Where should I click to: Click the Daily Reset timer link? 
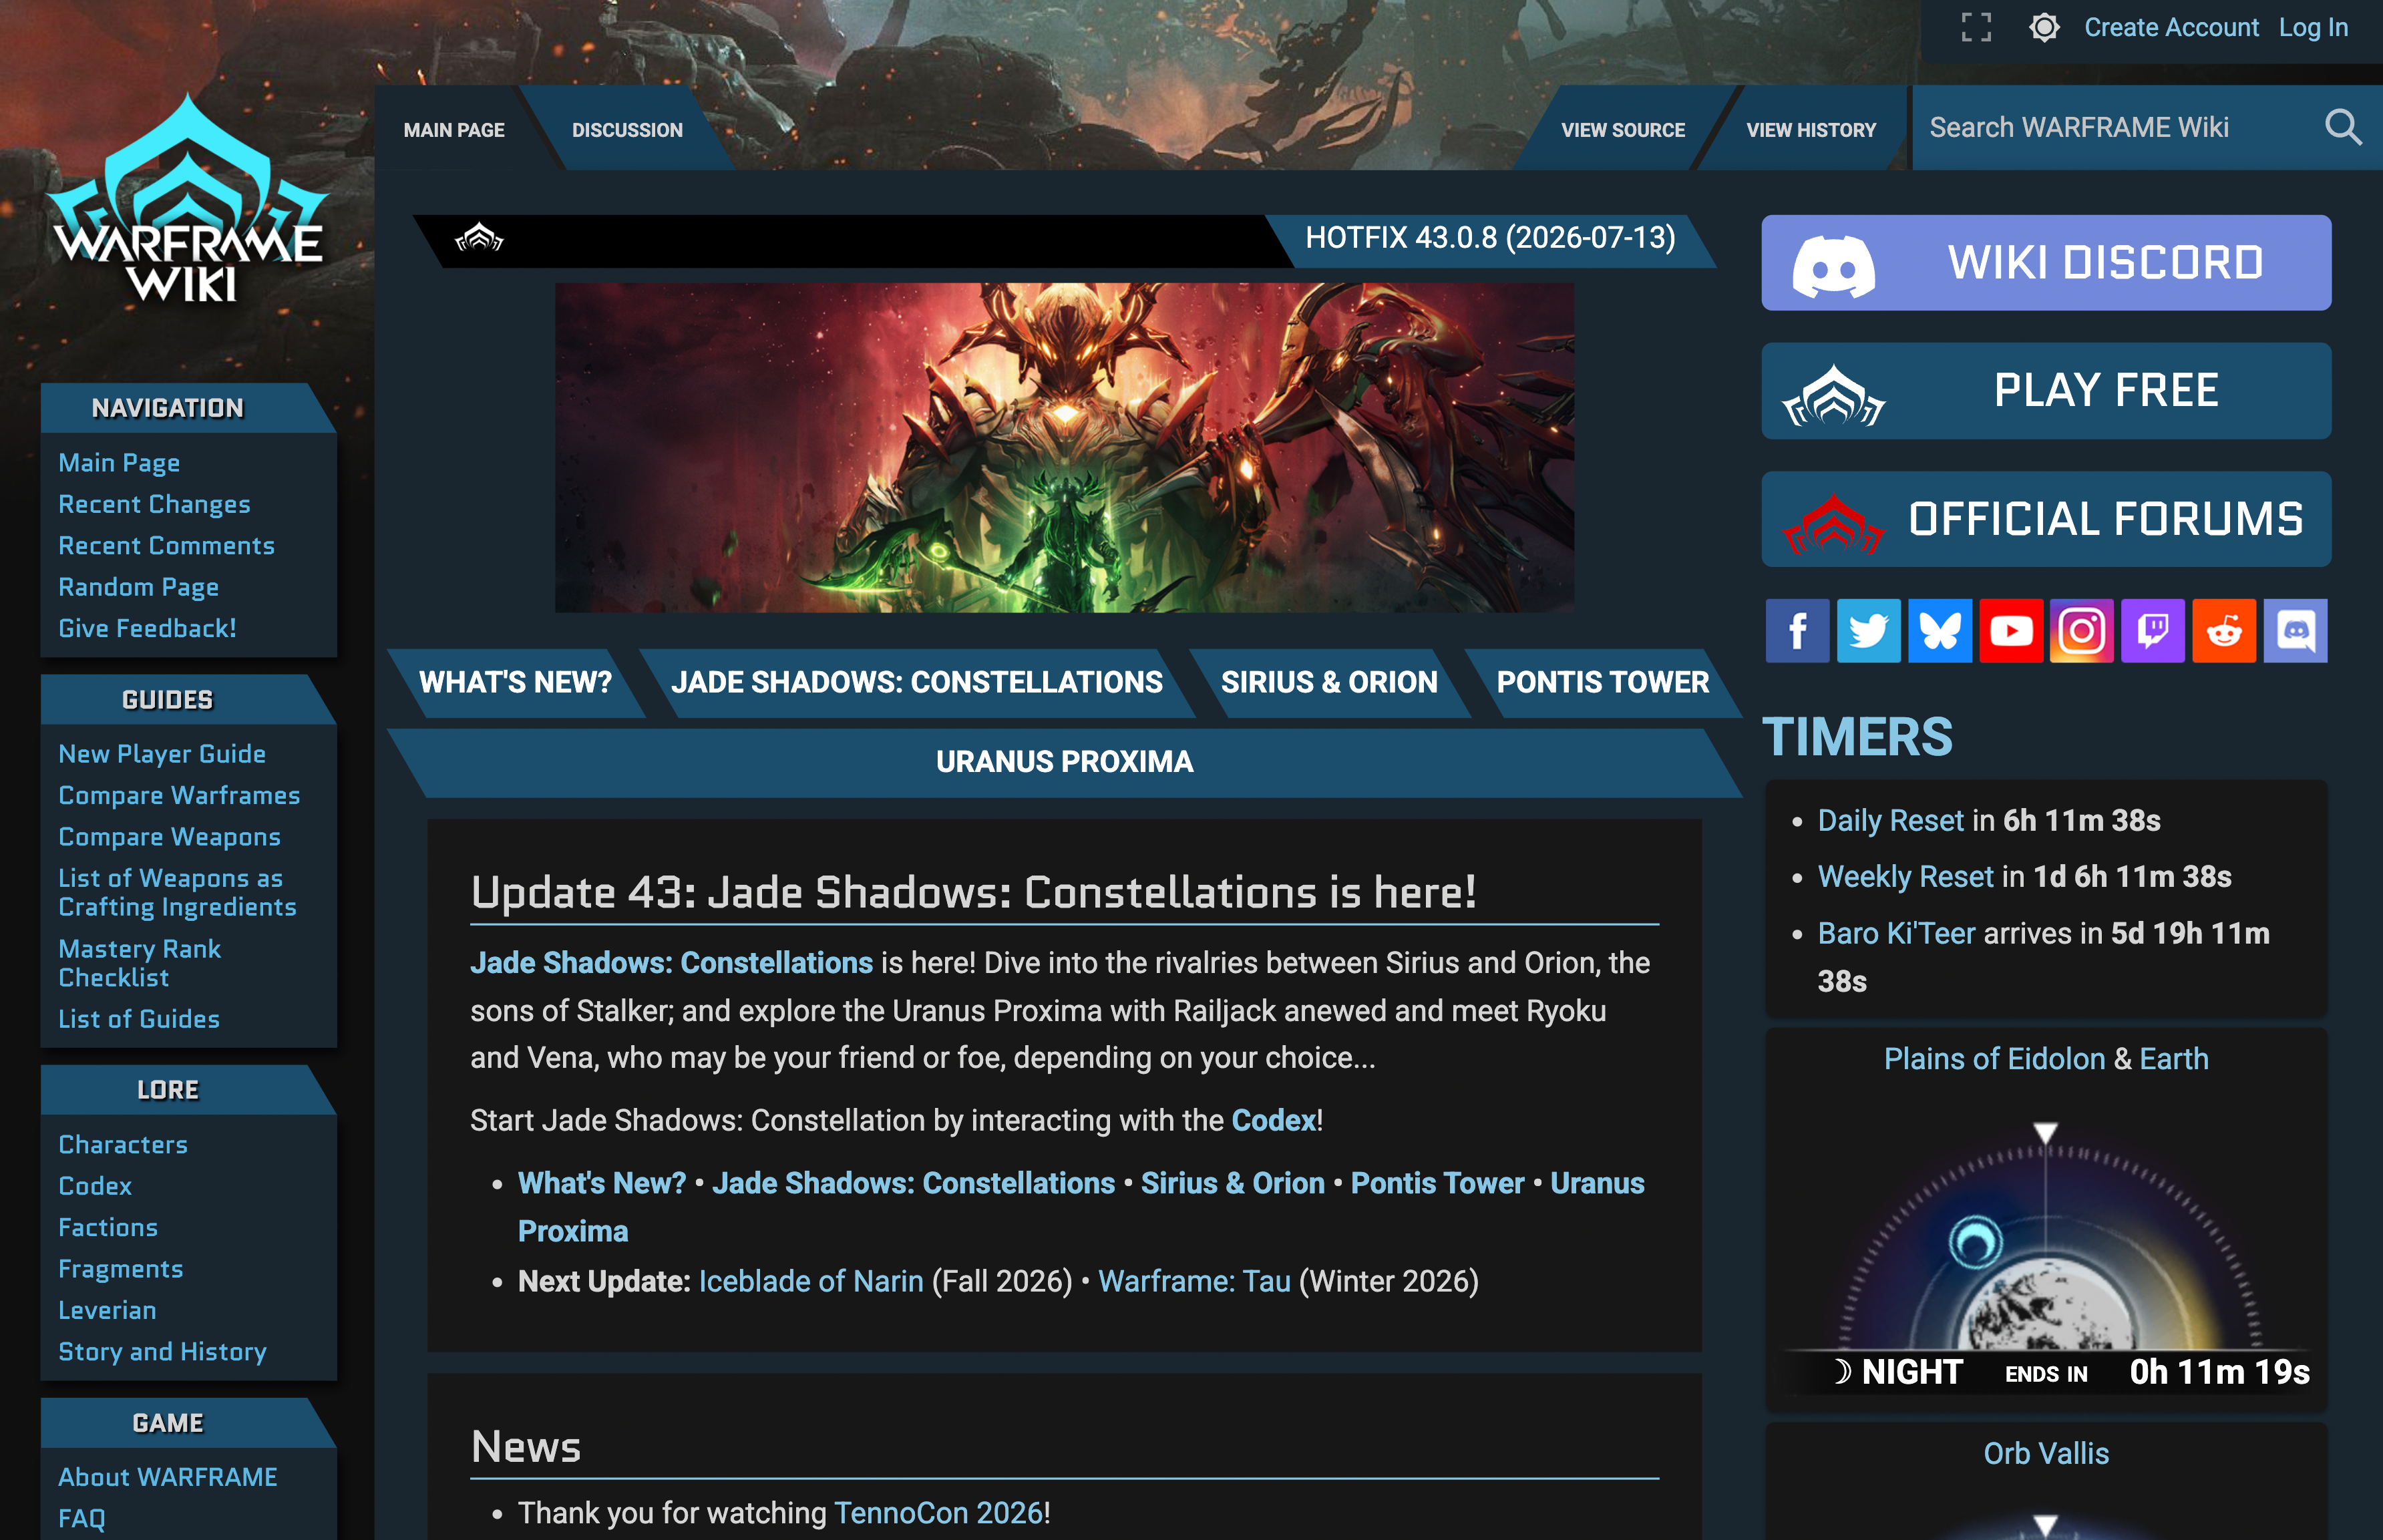1890,821
